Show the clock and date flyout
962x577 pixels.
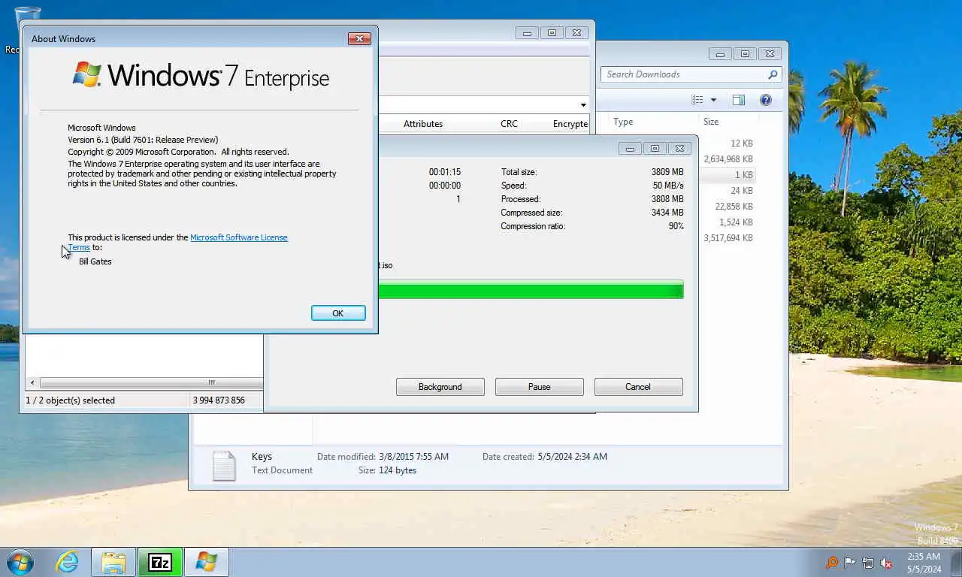(924, 563)
